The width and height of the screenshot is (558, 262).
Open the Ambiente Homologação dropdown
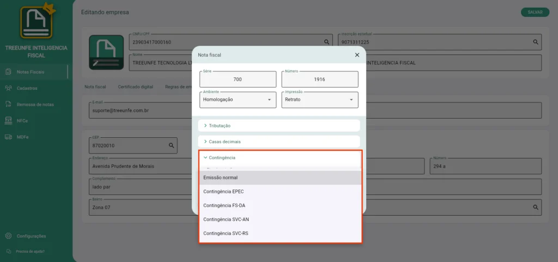click(238, 100)
